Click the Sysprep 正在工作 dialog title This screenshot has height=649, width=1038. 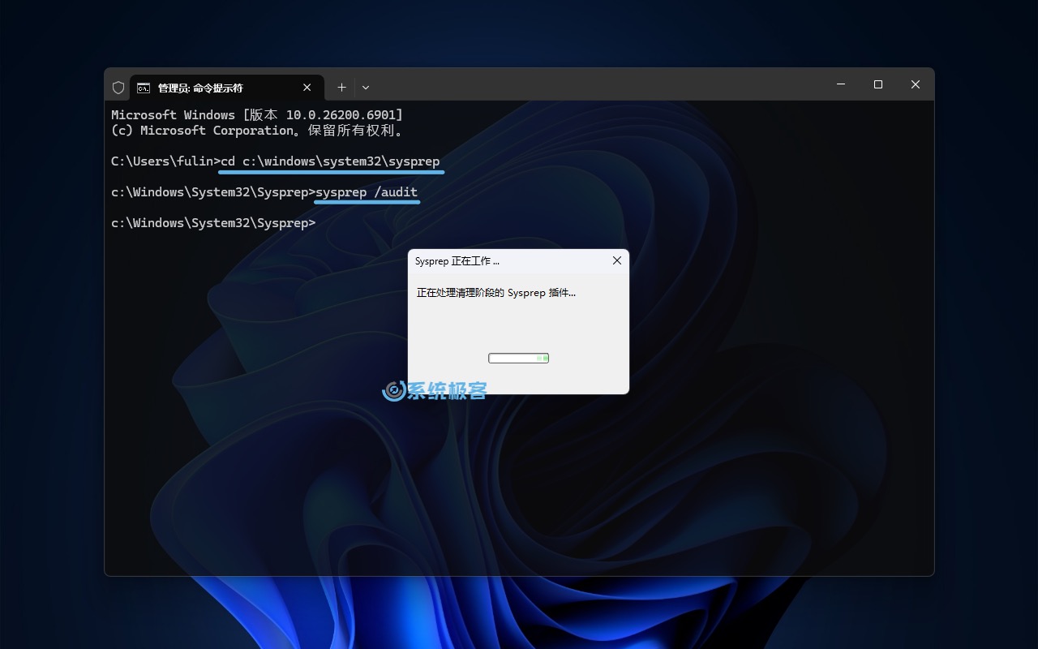coord(457,261)
